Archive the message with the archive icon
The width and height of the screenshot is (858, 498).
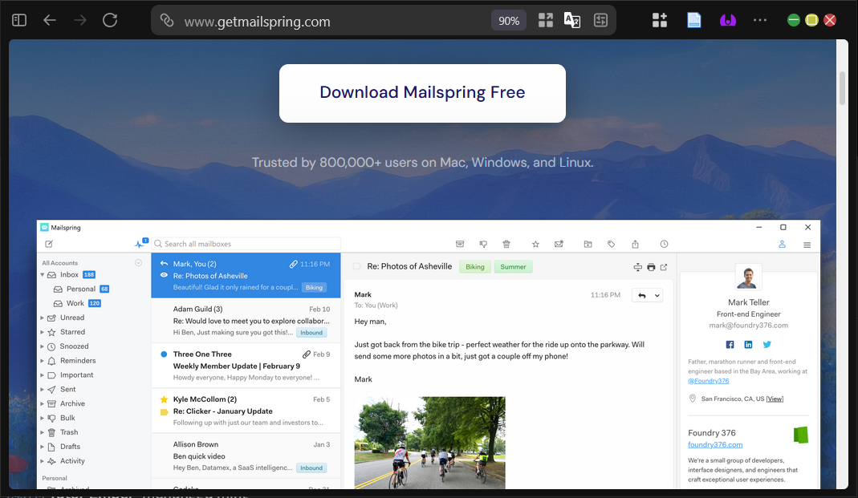(x=460, y=244)
